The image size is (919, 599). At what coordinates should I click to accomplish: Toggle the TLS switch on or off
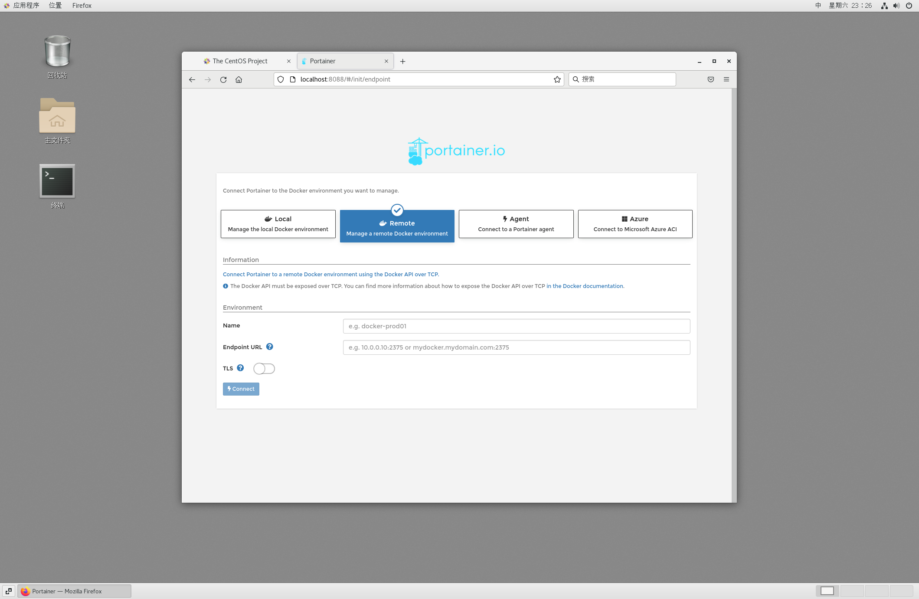[x=263, y=369]
